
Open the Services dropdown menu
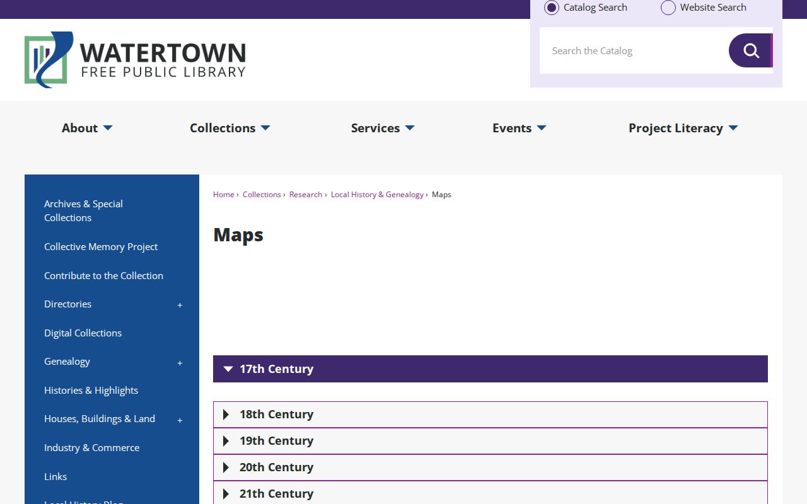[383, 128]
